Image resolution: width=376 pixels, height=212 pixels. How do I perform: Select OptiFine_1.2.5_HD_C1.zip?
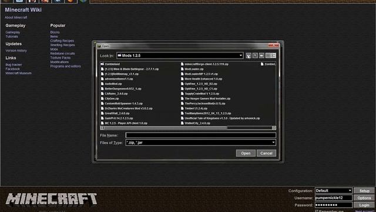(x=199, y=89)
